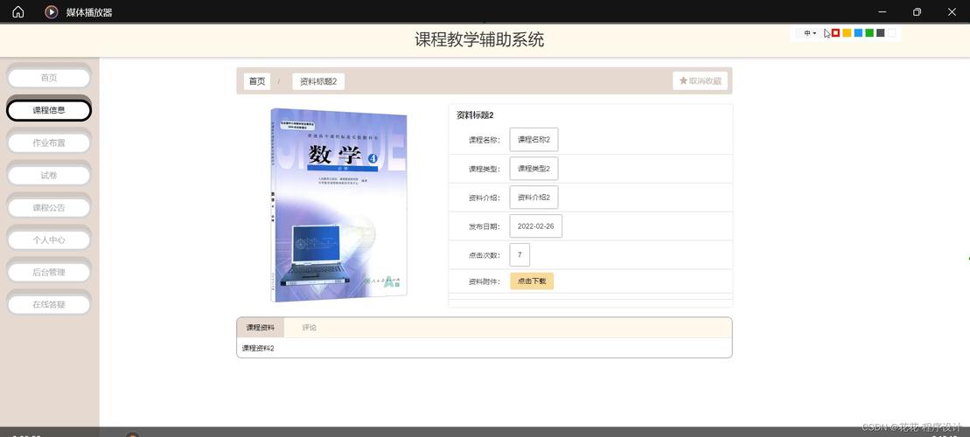Viewport: 970px width, 437px height.
Task: Click the 课程名称2 value box
Action: 534,140
